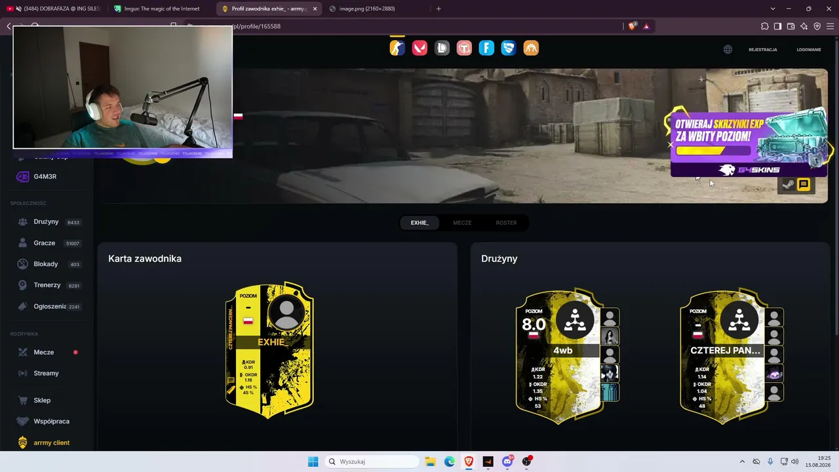Click the microphone tray icon
The image size is (839, 472).
pyautogui.click(x=770, y=462)
